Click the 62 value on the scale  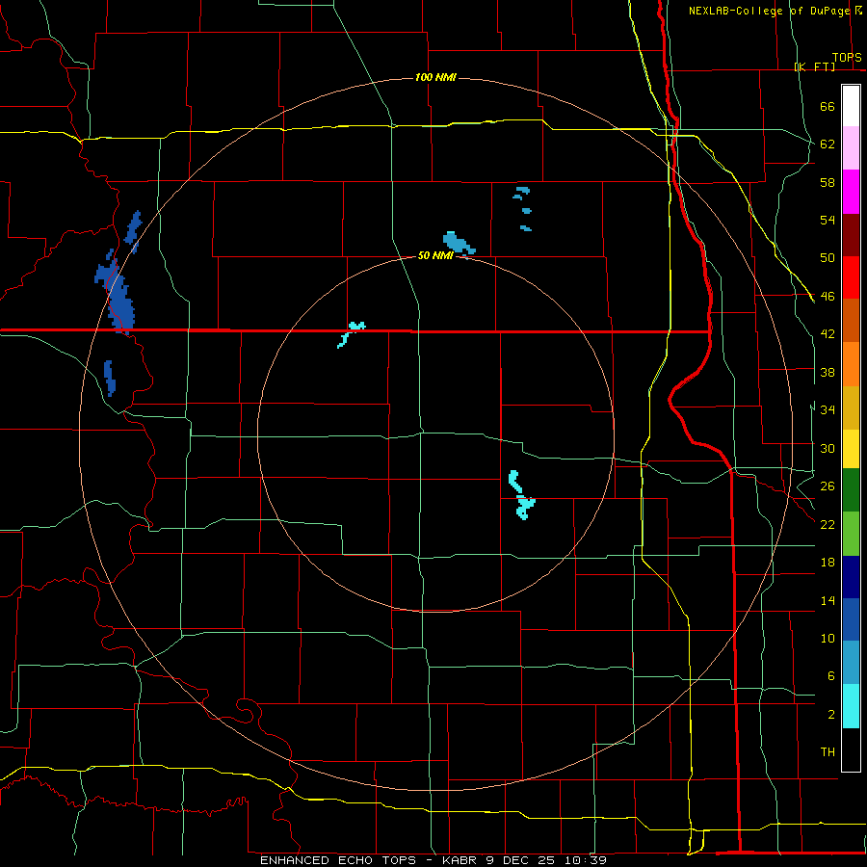[828, 144]
